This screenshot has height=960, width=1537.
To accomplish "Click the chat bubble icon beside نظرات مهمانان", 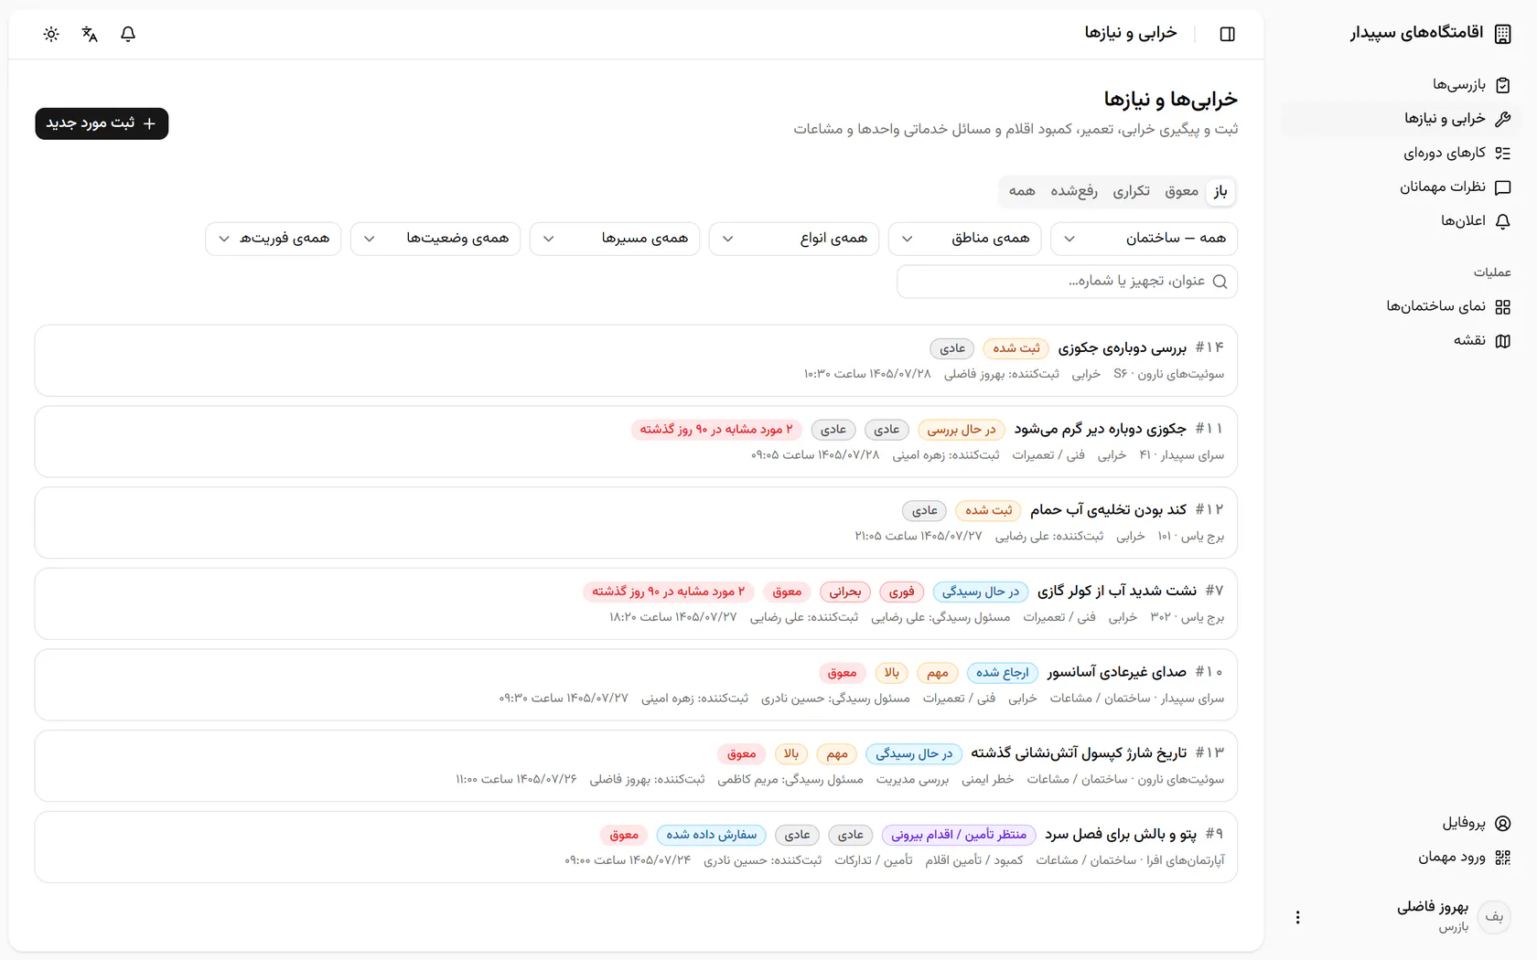I will tap(1502, 187).
